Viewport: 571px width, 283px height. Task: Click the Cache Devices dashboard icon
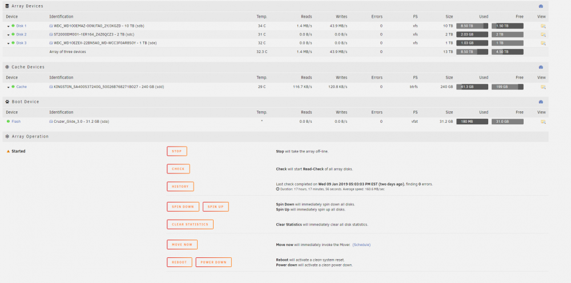(x=541, y=67)
